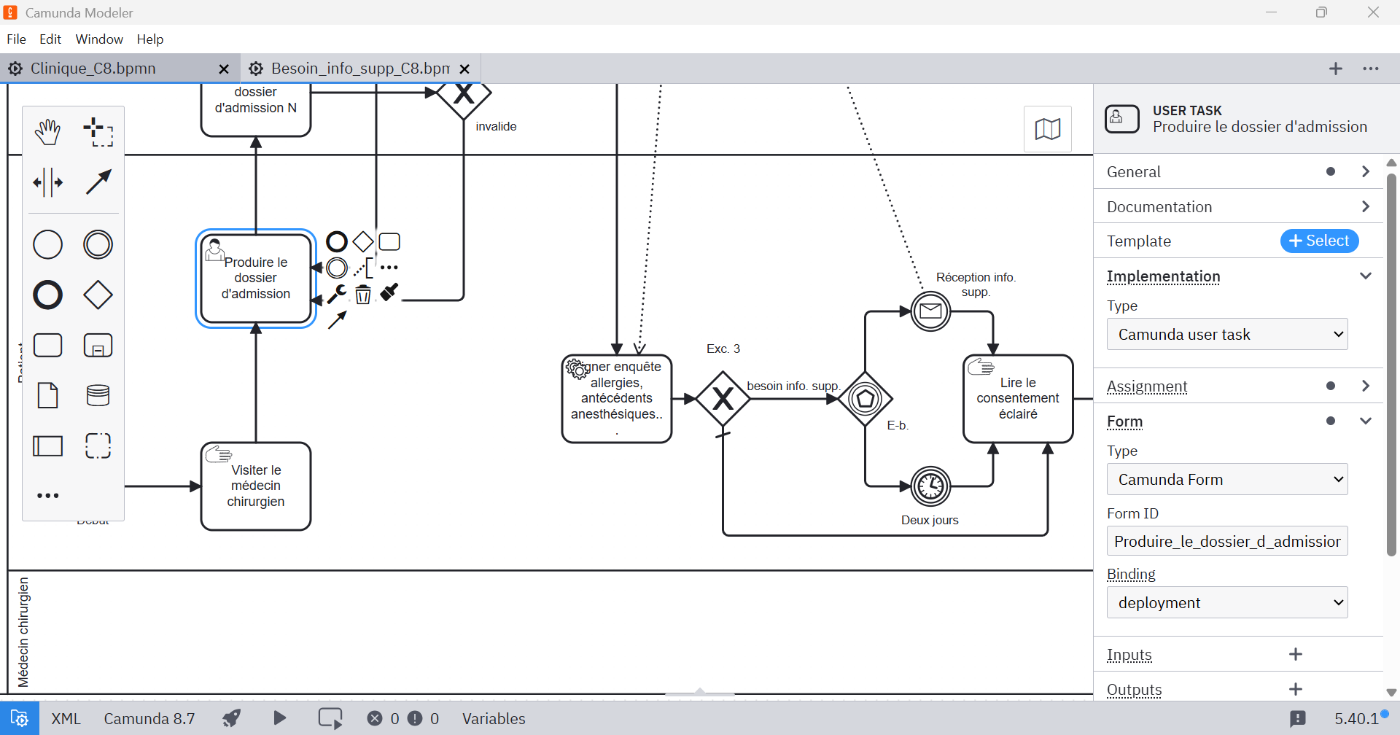Toggle the minimap map icon

pyautogui.click(x=1048, y=129)
